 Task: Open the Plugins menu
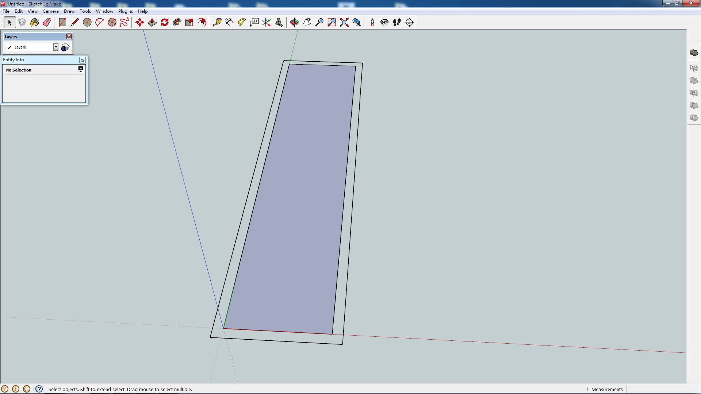[x=125, y=11]
